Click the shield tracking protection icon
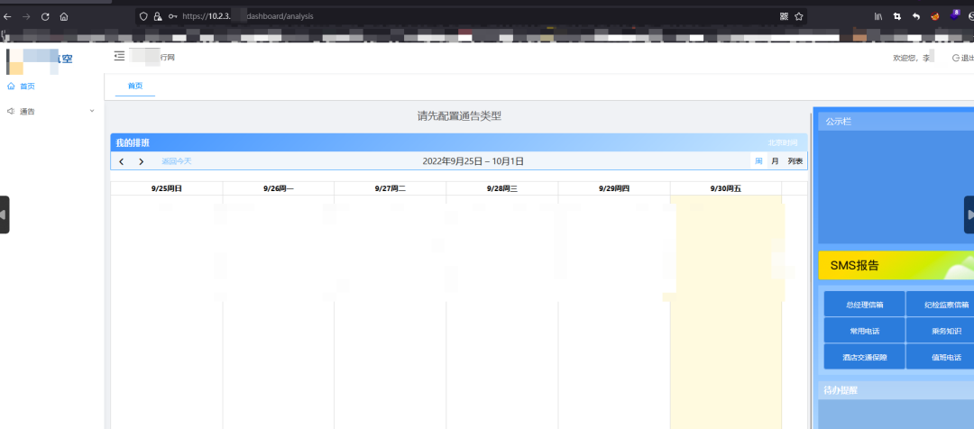 coord(143,17)
